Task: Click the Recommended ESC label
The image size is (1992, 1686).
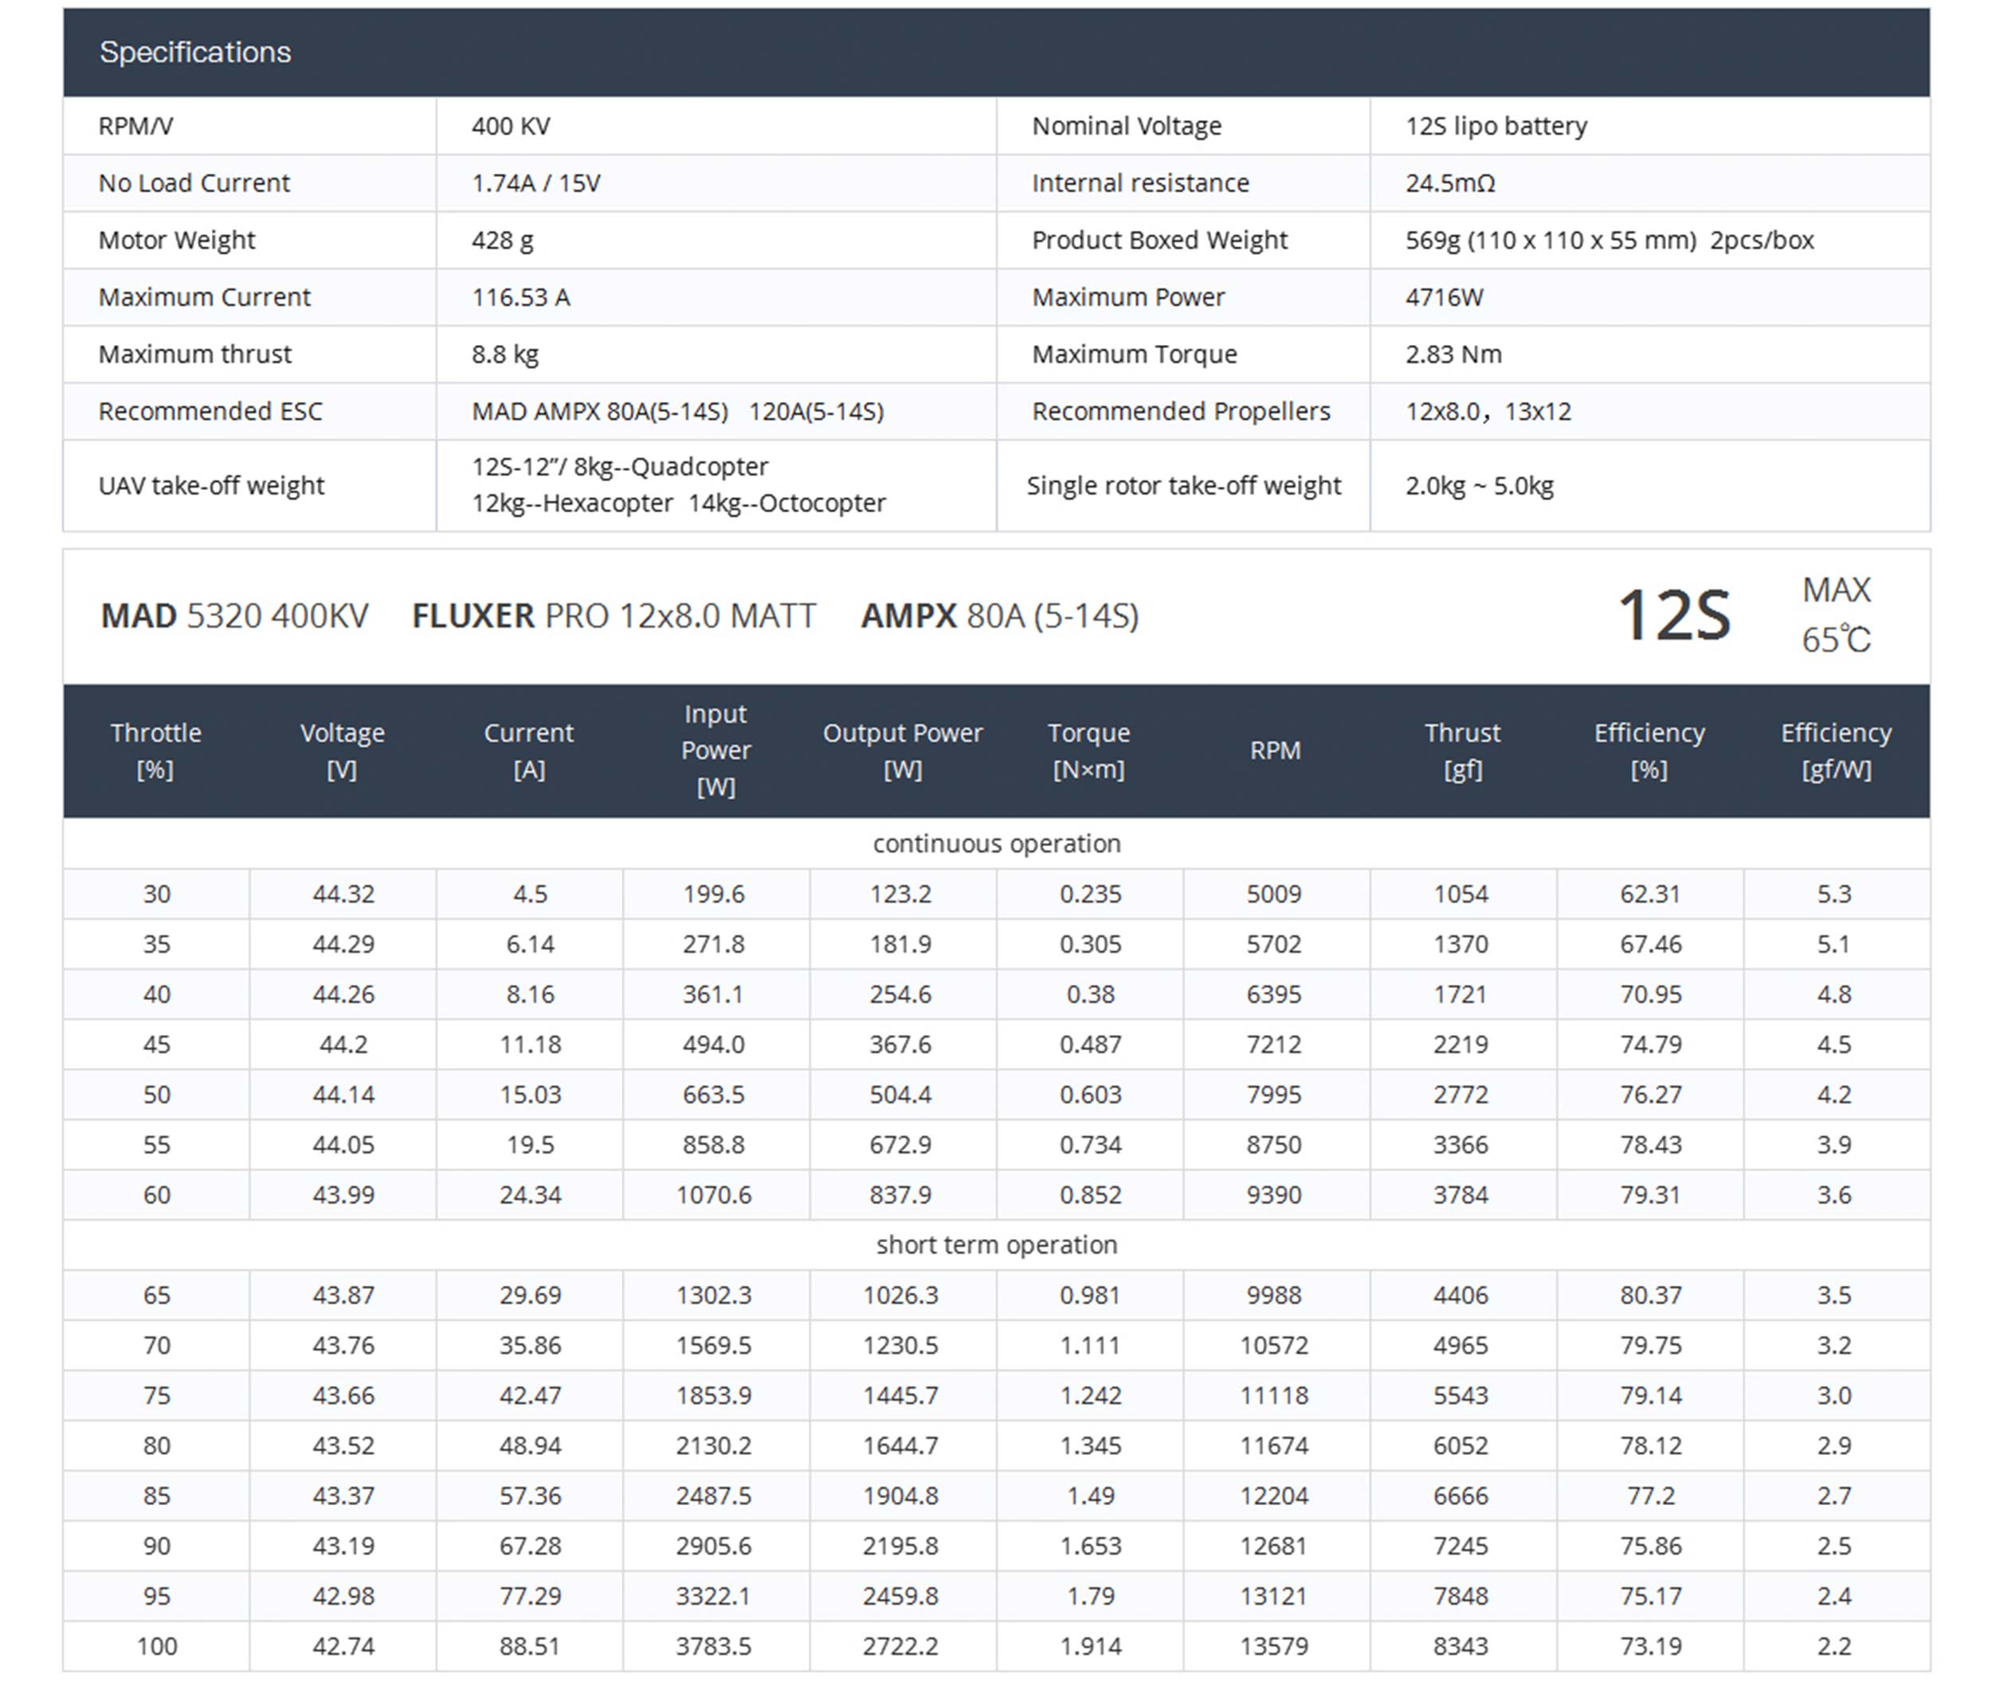Action: click(x=210, y=411)
